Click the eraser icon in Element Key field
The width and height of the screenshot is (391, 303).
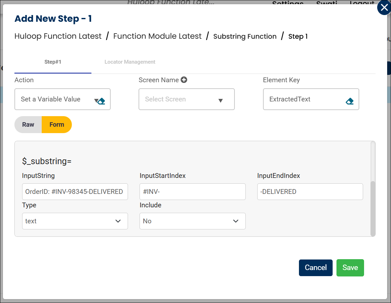point(350,101)
